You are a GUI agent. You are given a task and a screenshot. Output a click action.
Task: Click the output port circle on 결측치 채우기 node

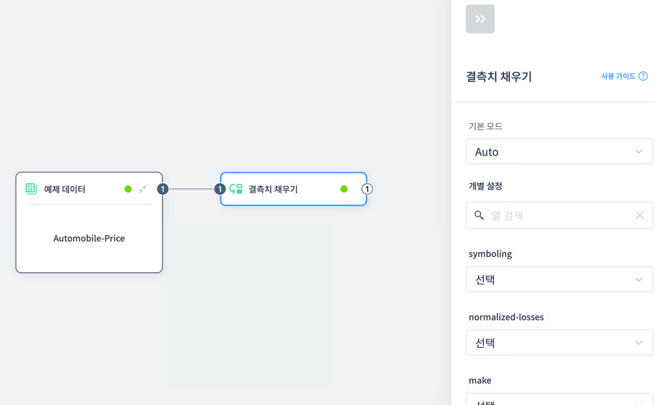pos(367,189)
